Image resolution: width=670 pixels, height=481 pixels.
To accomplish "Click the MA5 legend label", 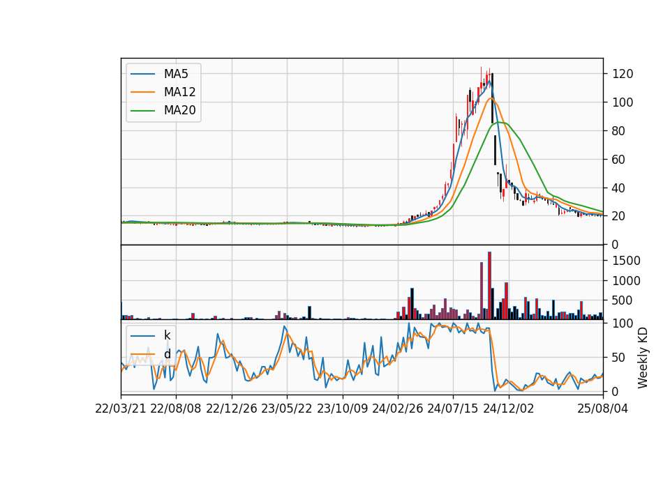I will [176, 74].
